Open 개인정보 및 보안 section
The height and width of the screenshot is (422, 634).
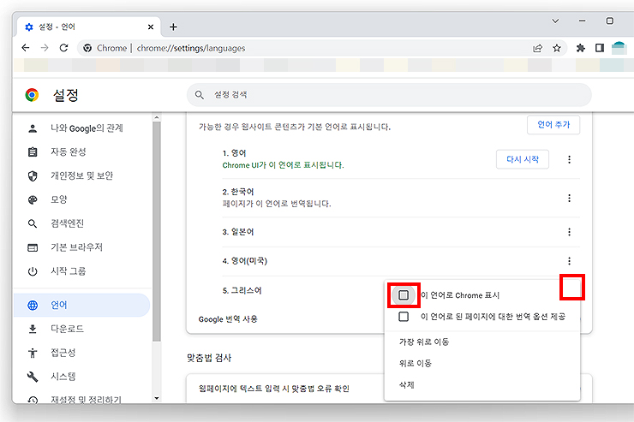[81, 175]
